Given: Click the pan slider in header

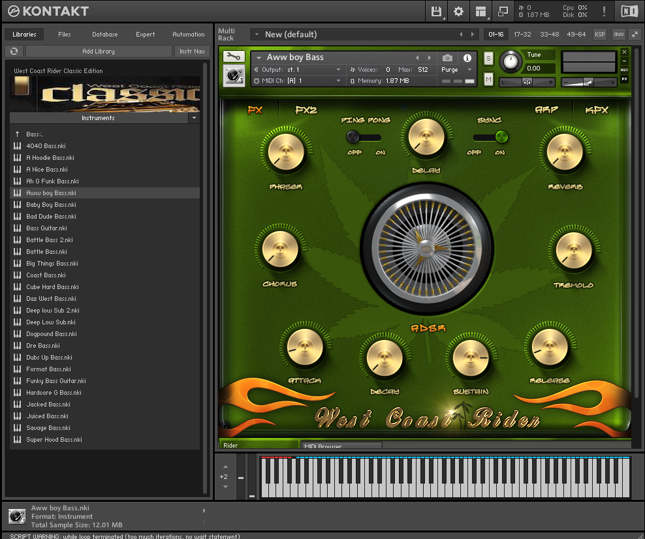Looking at the screenshot, I should pos(527,82).
